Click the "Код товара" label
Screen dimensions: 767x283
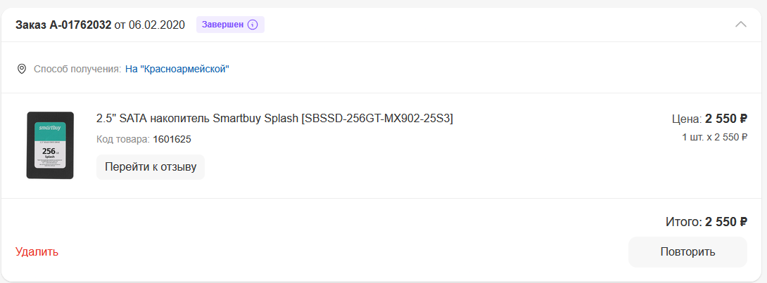pos(122,139)
